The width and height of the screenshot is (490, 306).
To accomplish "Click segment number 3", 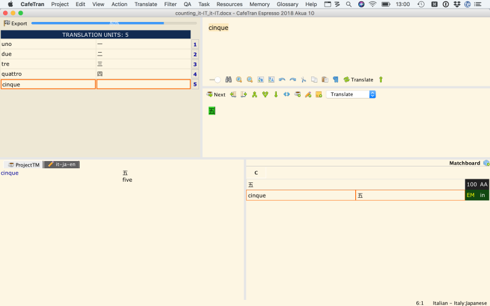I will tap(195, 64).
